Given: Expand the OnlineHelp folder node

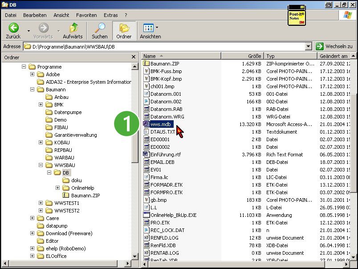Looking at the screenshot, I should (x=57, y=187).
